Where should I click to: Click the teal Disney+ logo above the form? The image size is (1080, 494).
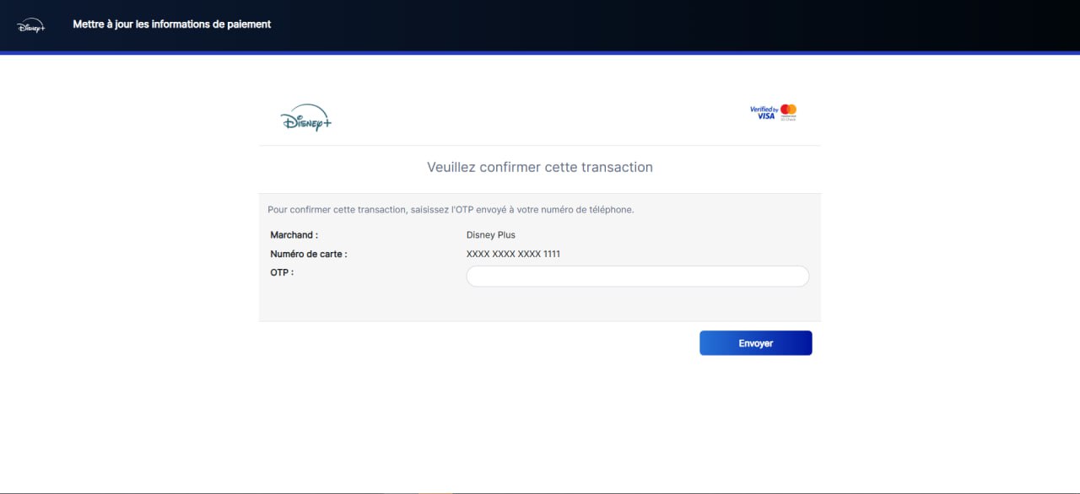[x=305, y=119]
